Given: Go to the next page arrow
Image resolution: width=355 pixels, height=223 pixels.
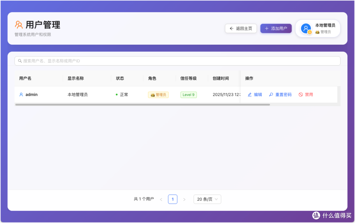Looking at the screenshot, I should click(184, 199).
